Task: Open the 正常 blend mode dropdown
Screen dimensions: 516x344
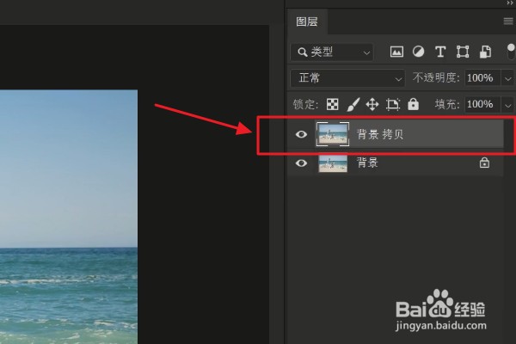Action: 347,78
